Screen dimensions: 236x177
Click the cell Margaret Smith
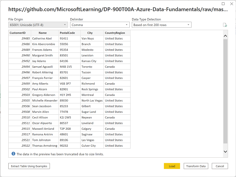tap(45, 55)
